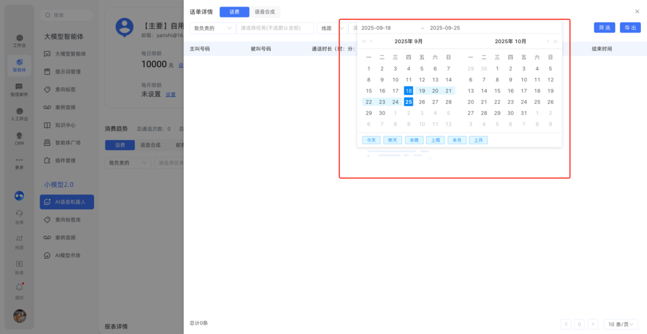This screenshot has width=647, height=334.
Task: Jump to next year with double-arrow
Action: (x=555, y=41)
